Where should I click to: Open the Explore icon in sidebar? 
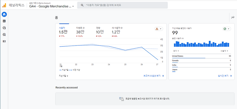click(4, 28)
